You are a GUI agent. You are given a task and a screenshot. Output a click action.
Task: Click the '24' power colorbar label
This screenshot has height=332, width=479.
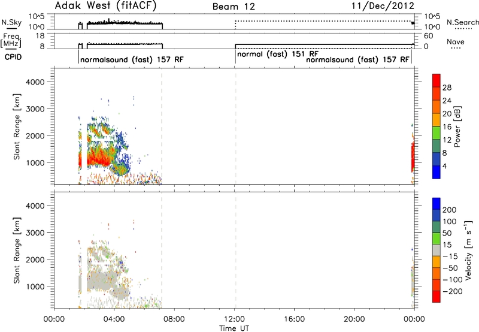tap(447, 101)
